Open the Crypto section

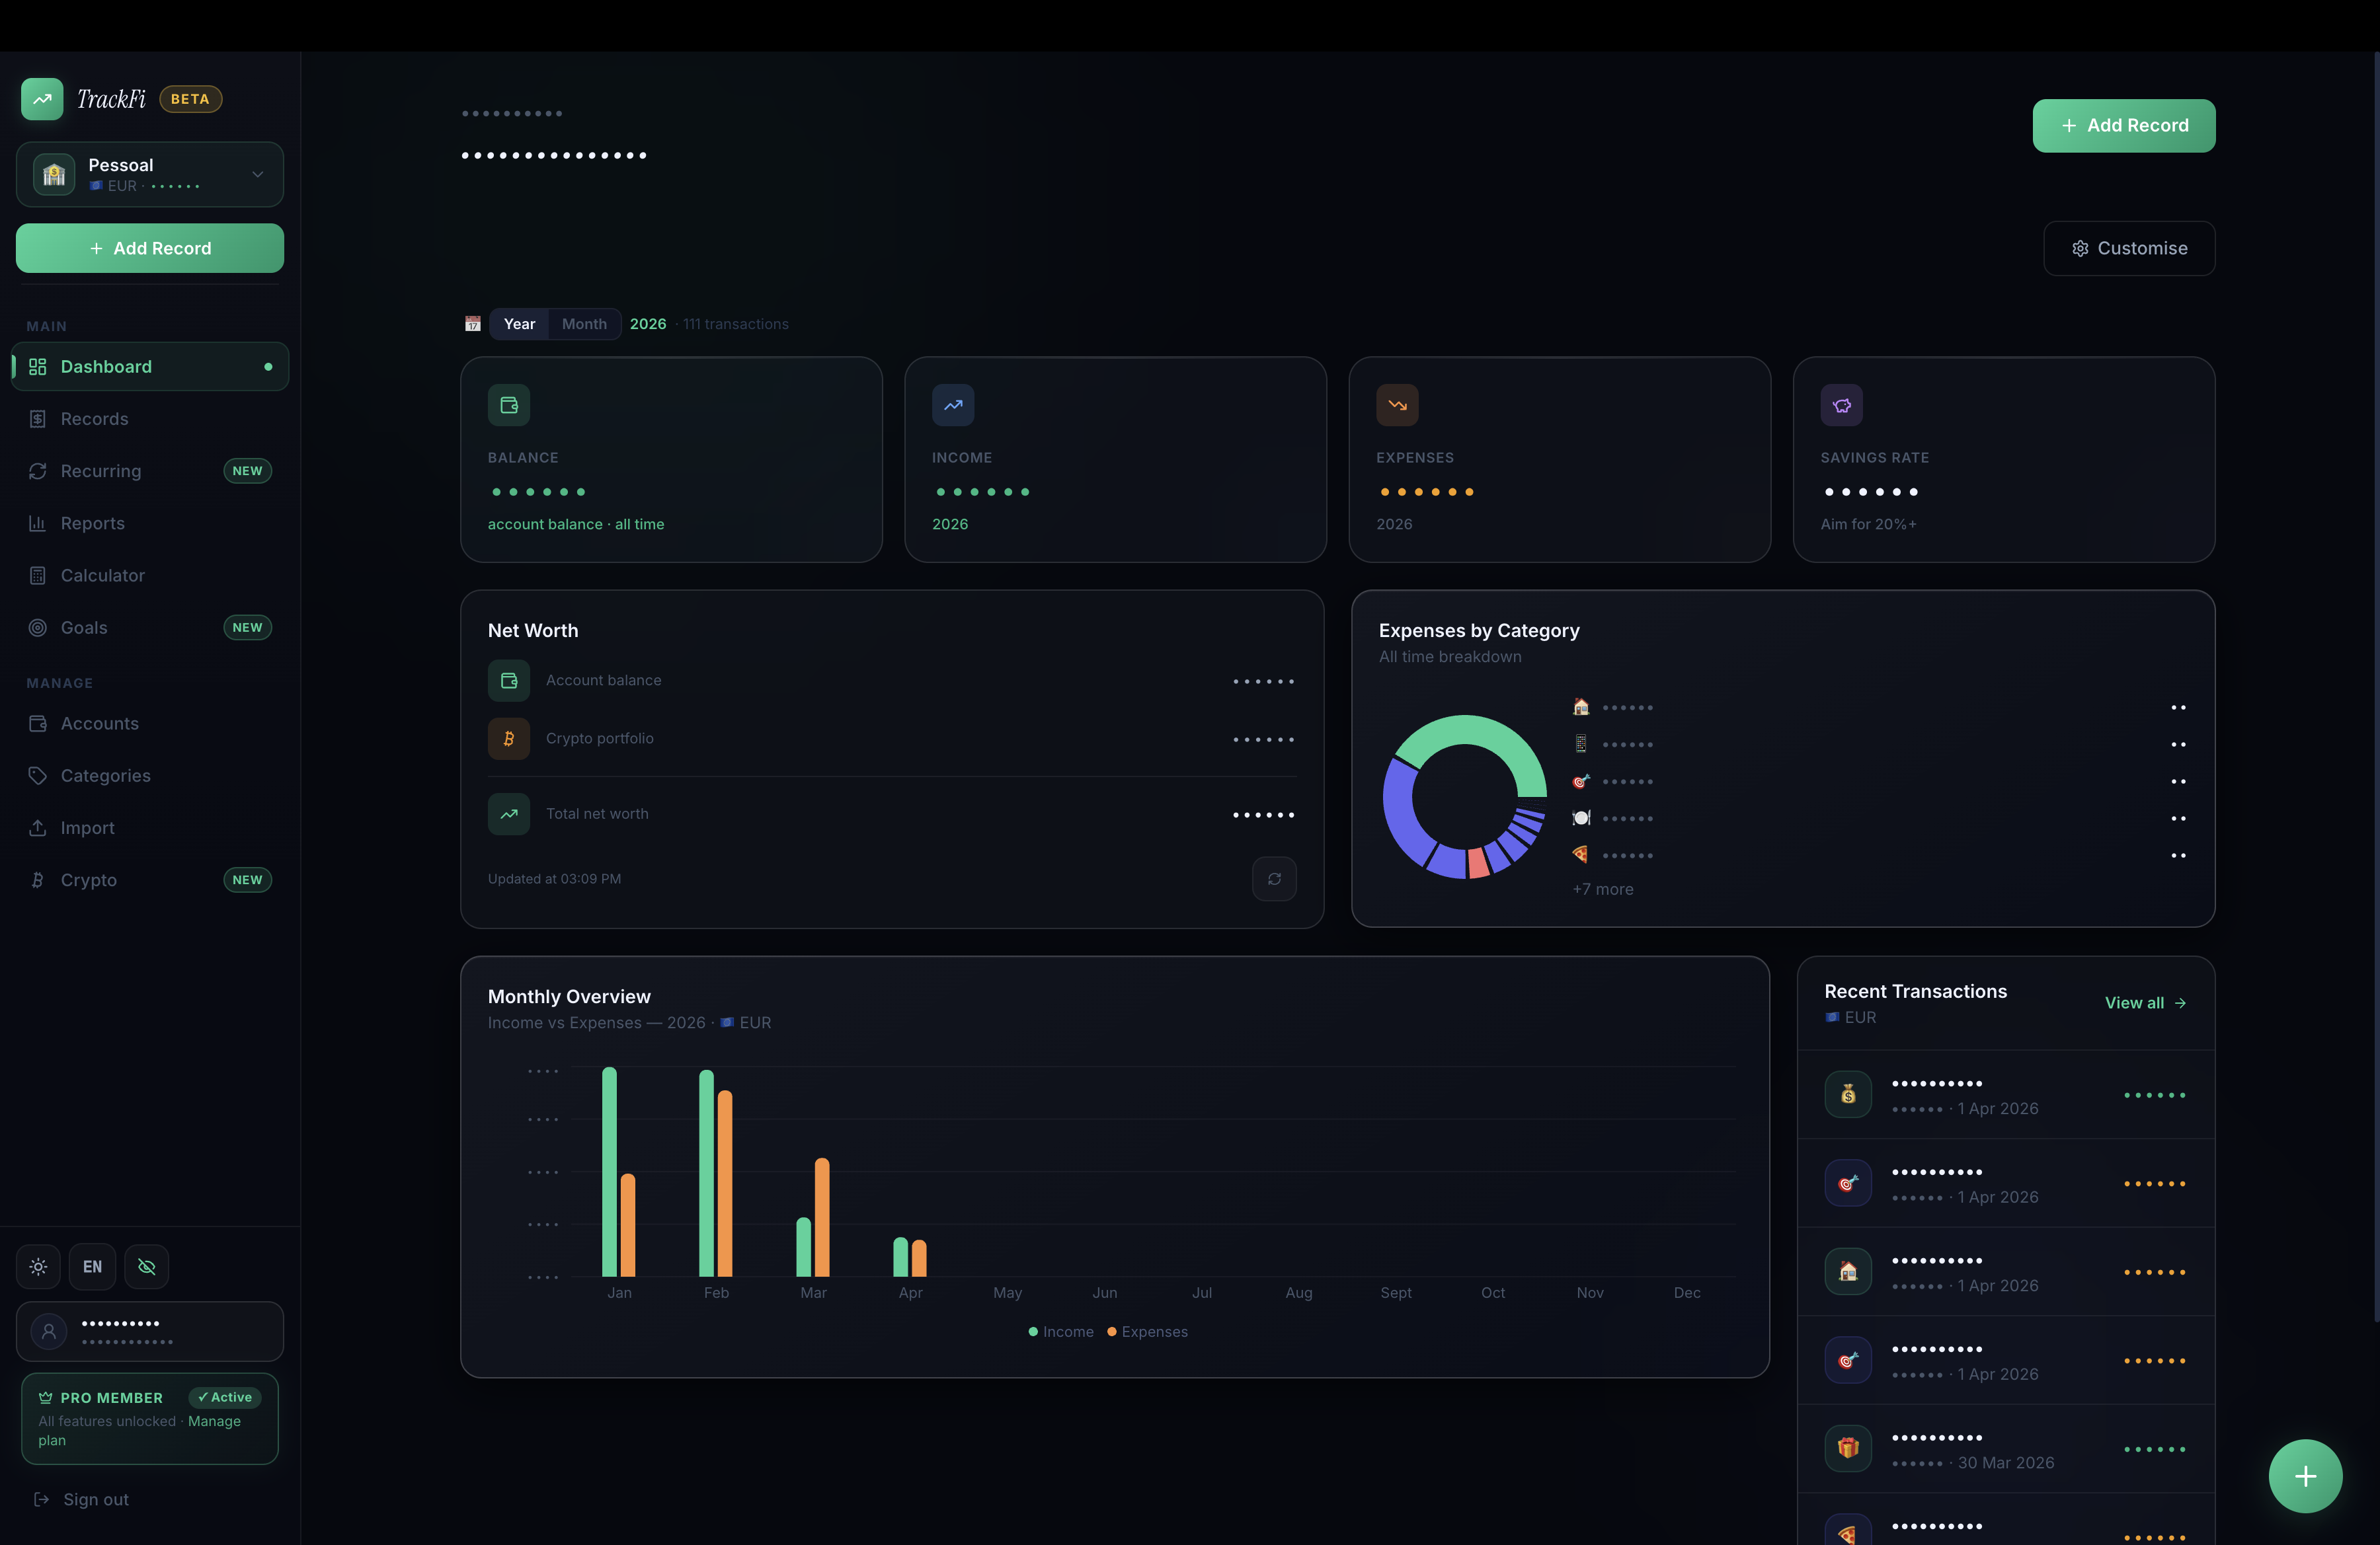coord(88,880)
